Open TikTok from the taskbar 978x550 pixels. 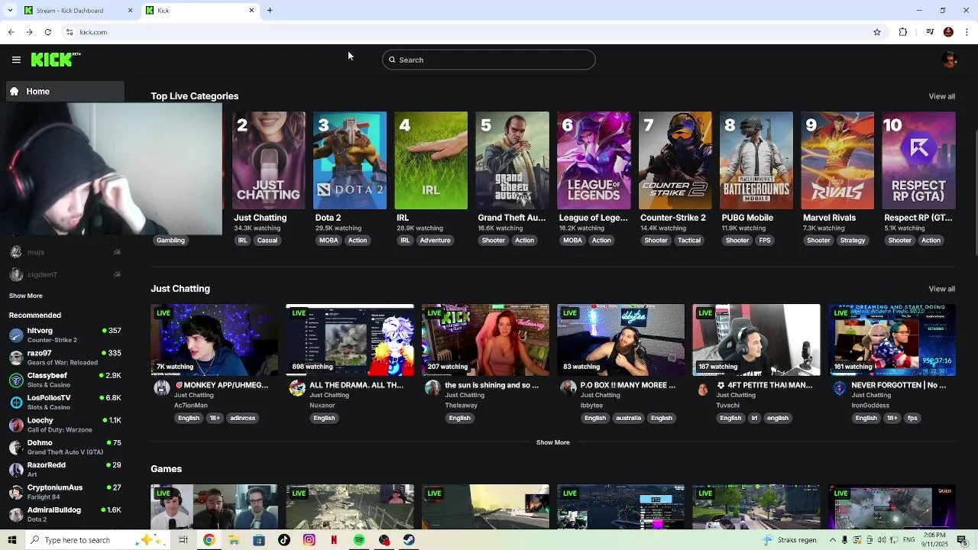point(284,540)
